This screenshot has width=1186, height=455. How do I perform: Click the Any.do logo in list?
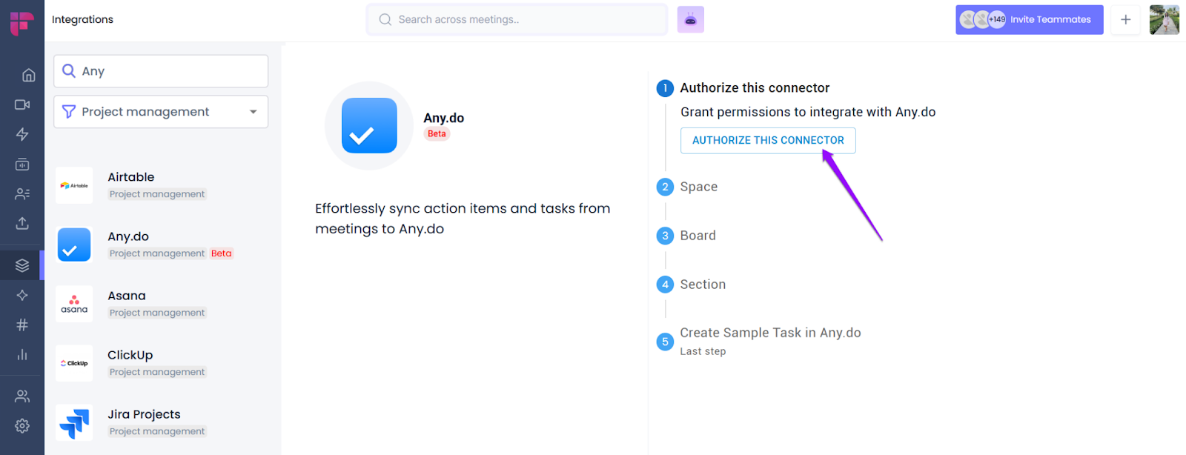[x=74, y=245]
